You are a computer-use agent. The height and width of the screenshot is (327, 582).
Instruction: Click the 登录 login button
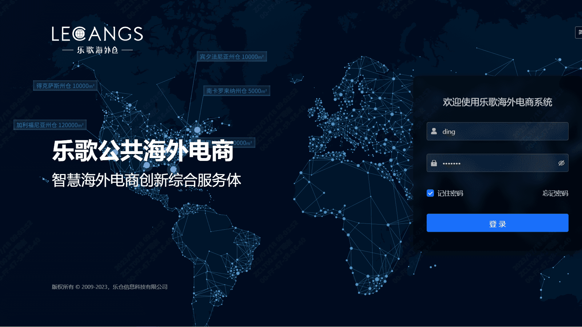click(497, 223)
